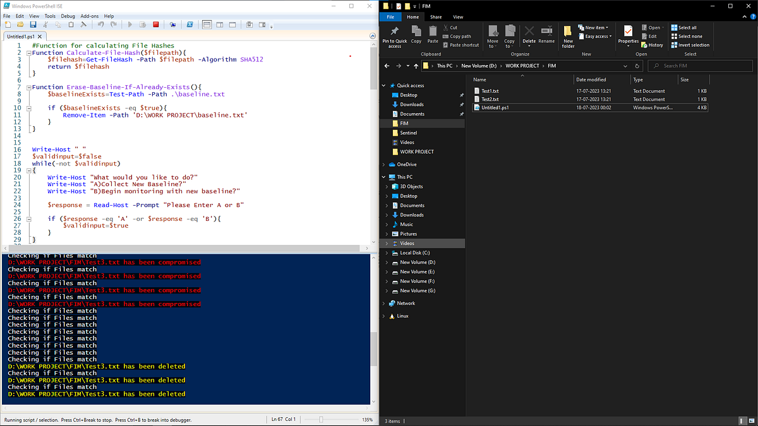Switch to View tab in Explorer
The width and height of the screenshot is (758, 426).
(x=458, y=17)
